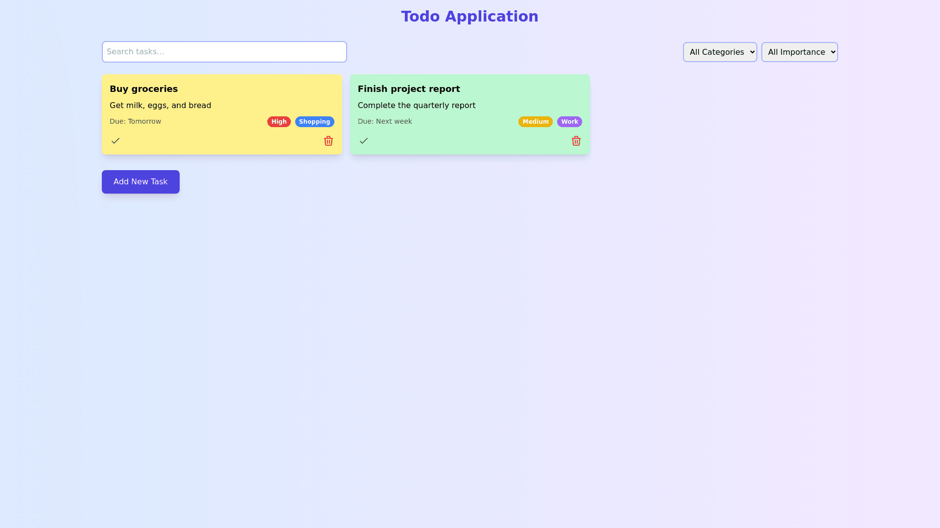Expand the categories filter selector
940x528 pixels.
pyautogui.click(x=720, y=52)
